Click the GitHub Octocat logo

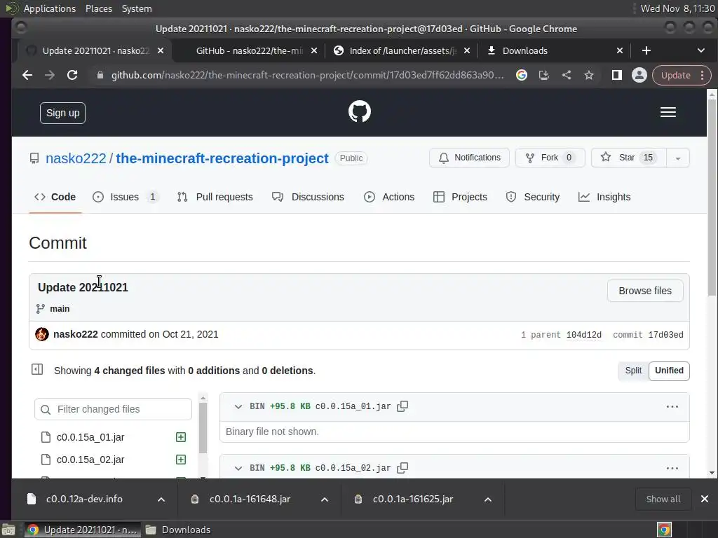tap(360, 111)
